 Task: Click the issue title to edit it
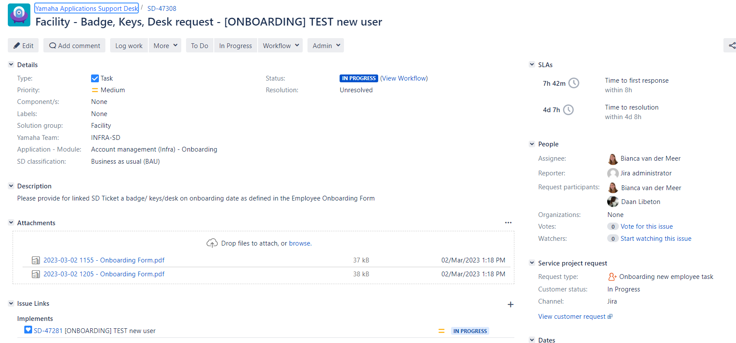pos(209,22)
